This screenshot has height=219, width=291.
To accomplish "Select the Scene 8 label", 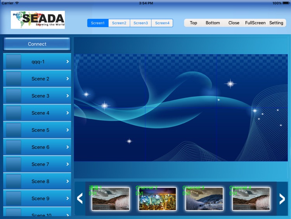I will tap(40, 181).
